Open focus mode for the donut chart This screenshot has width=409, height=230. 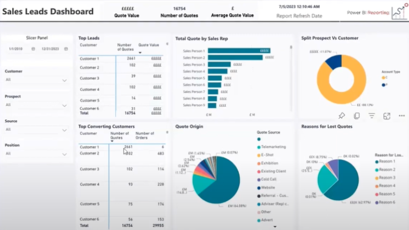coord(387,116)
